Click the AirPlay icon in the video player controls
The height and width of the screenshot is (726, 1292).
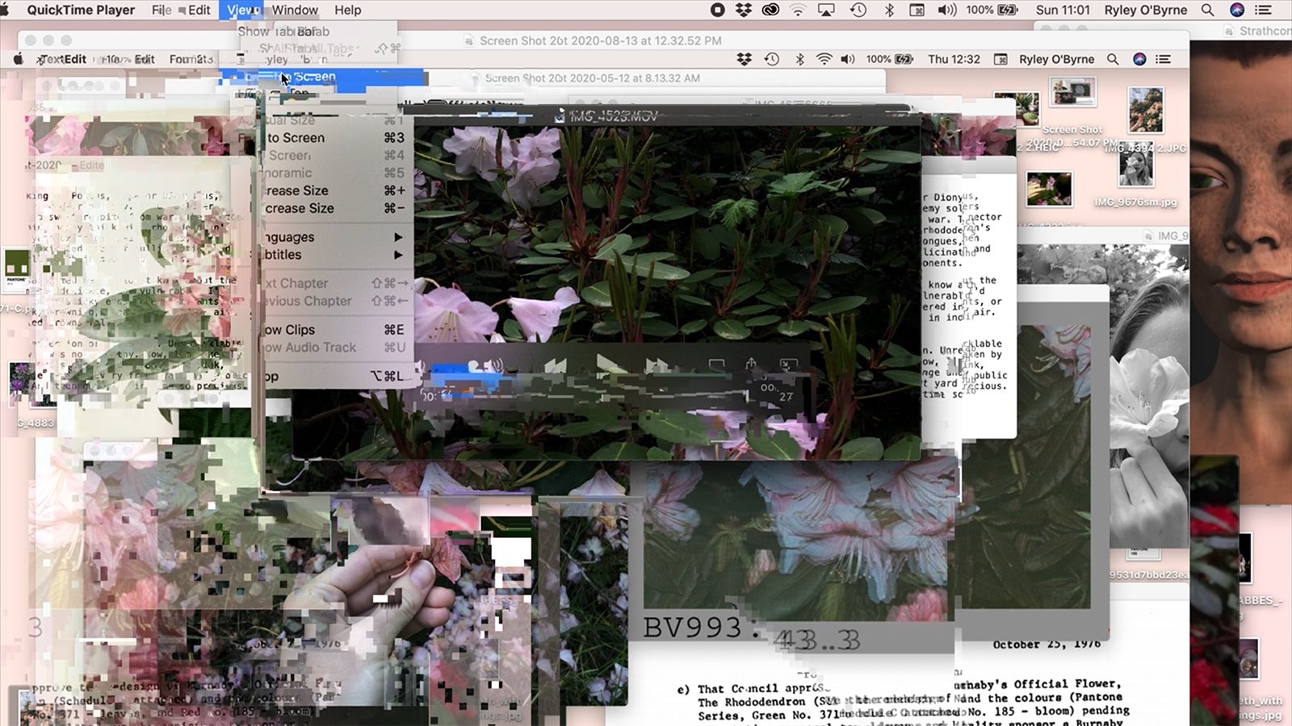(x=716, y=365)
